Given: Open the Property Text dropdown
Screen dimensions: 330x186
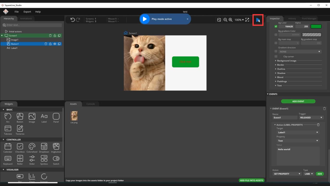Looking at the screenshot, I should pos(298,141).
